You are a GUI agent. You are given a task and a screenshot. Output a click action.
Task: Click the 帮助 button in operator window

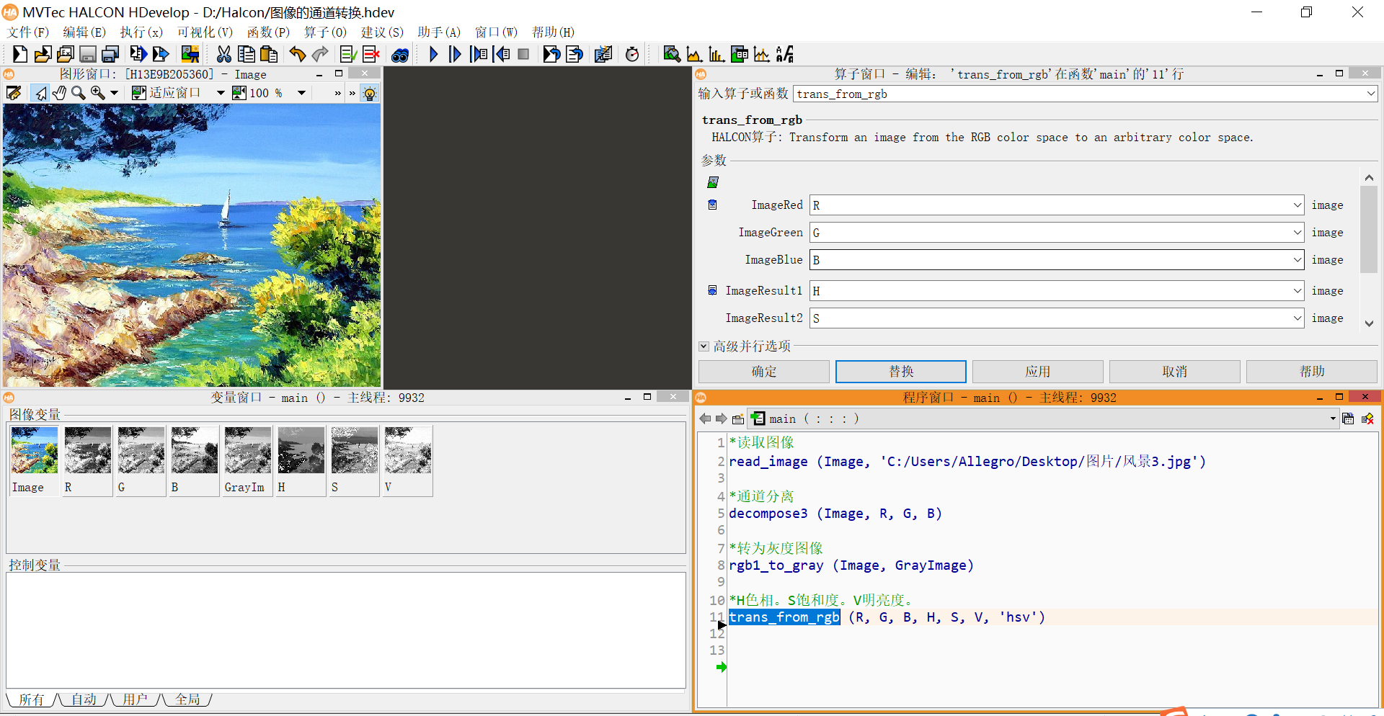click(1312, 372)
